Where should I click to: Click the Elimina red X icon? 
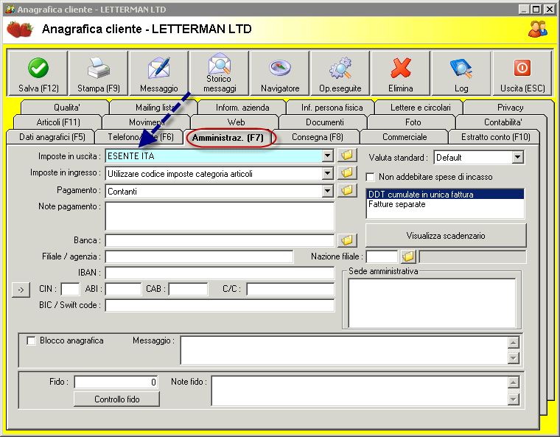coord(401,68)
